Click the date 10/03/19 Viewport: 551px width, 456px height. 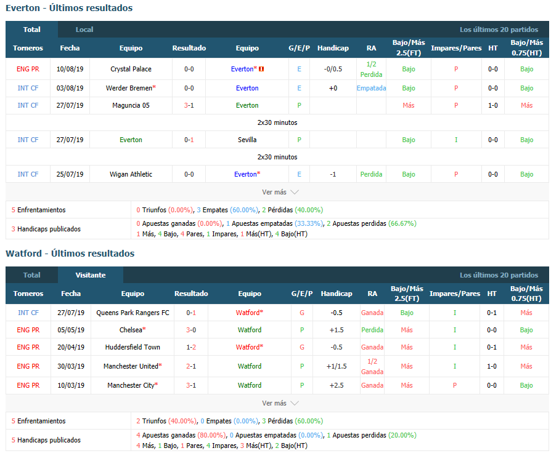(71, 385)
